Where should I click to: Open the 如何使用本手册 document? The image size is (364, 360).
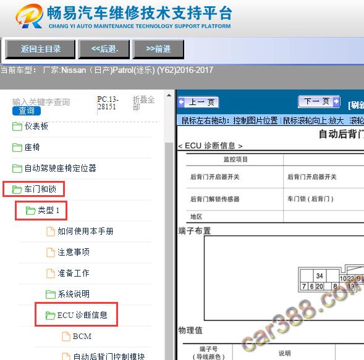[x=85, y=232]
